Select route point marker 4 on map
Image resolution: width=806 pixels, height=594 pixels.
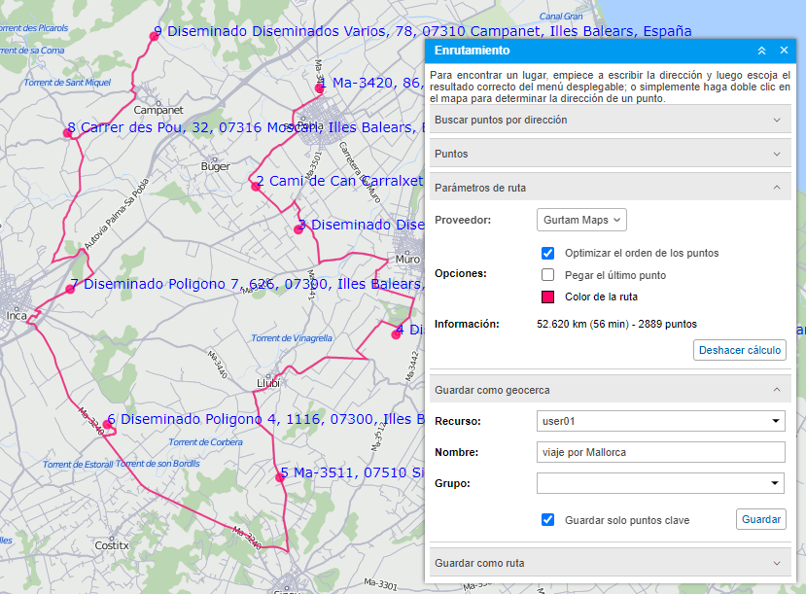pyautogui.click(x=396, y=334)
